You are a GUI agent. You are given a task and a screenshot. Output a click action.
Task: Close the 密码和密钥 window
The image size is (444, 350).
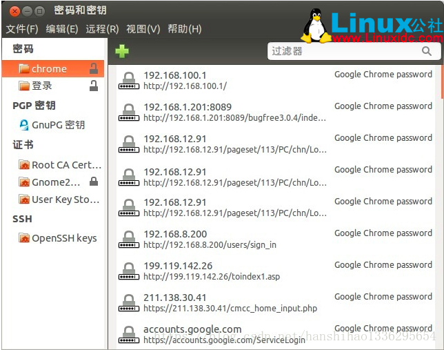[14, 11]
